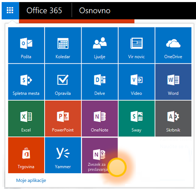Open the Koledar calendar tile
The image size is (196, 189).
[x=63, y=45]
